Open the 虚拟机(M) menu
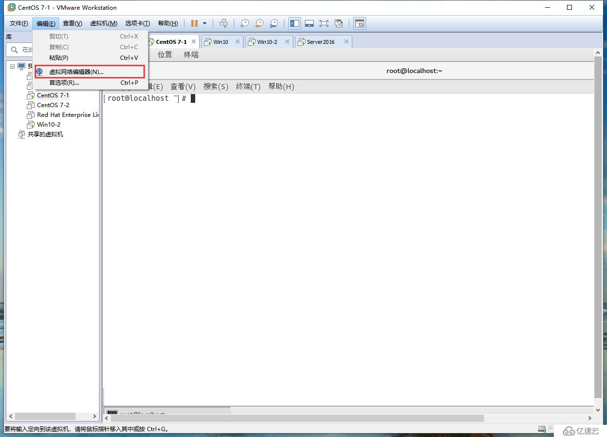Screen dimensions: 607x437 (x=103, y=23)
